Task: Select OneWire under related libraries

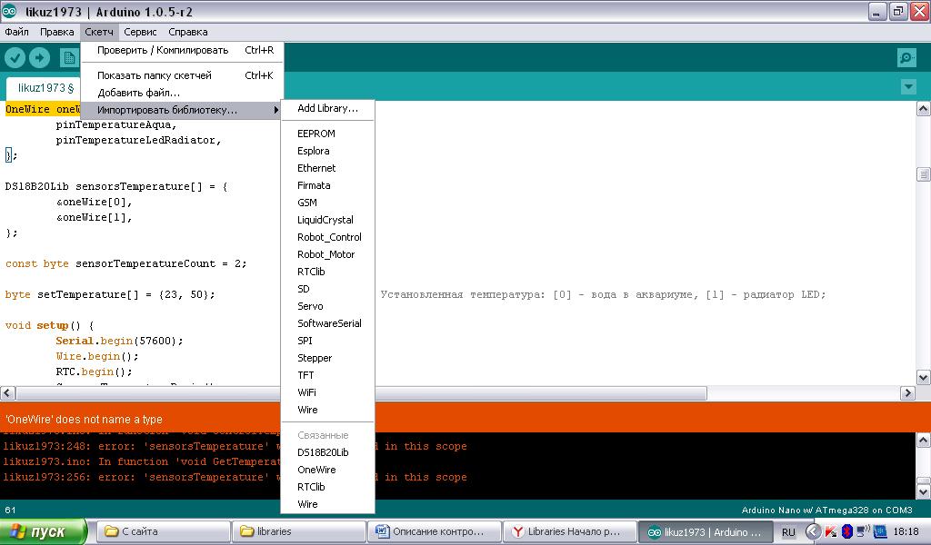Action: (x=316, y=470)
